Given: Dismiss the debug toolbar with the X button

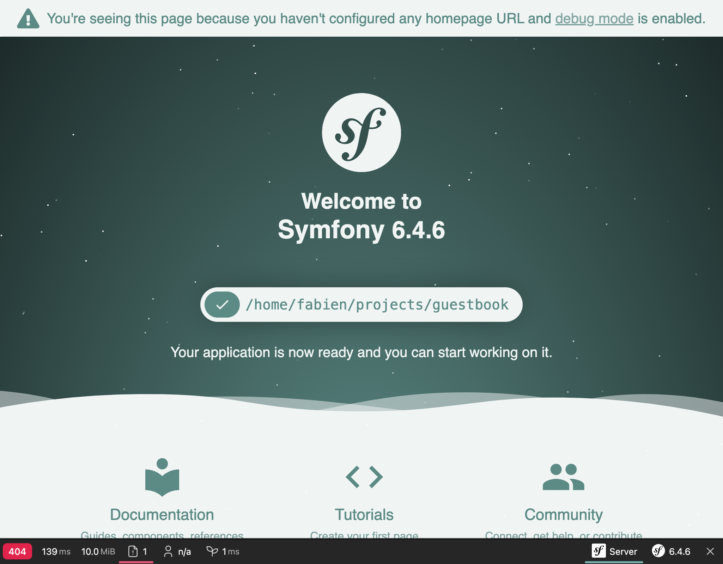Looking at the screenshot, I should (710, 551).
